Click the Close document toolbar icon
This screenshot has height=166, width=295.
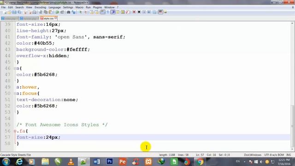[25, 12]
